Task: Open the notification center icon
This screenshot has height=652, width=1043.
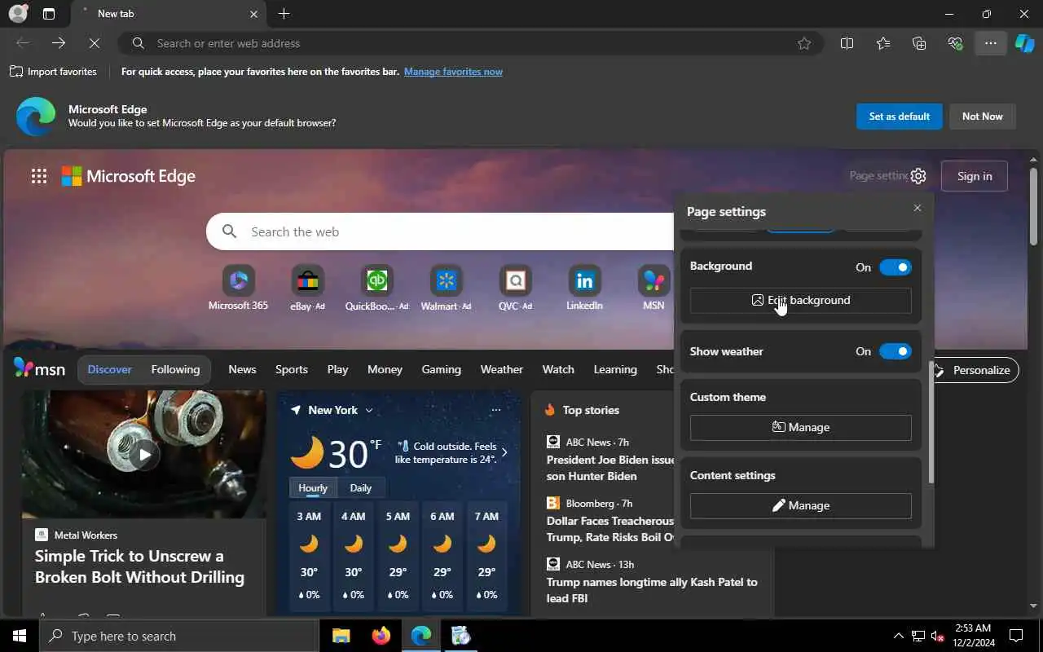Action: click(1016, 636)
